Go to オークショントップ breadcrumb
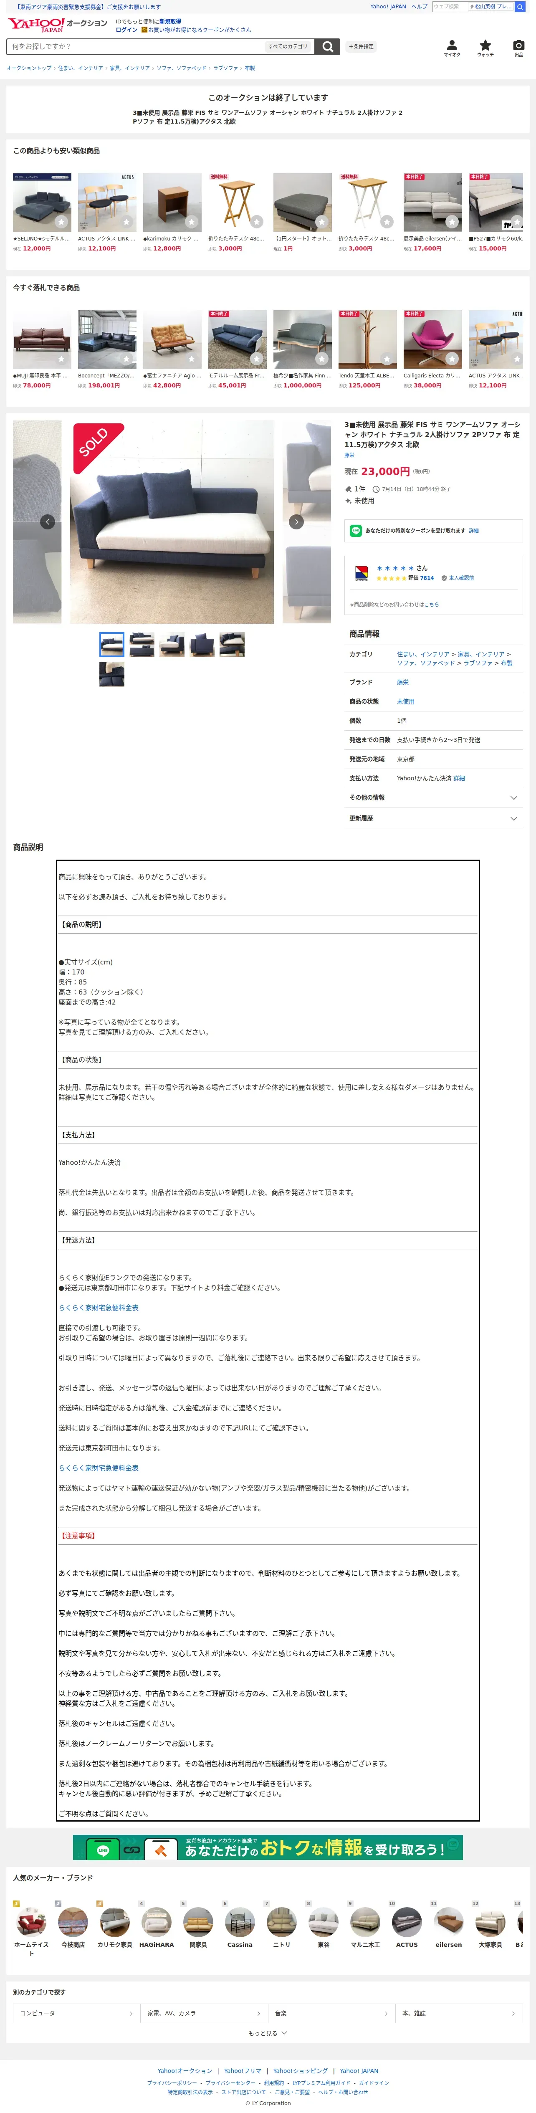This screenshot has width=536, height=2113. click(x=29, y=68)
